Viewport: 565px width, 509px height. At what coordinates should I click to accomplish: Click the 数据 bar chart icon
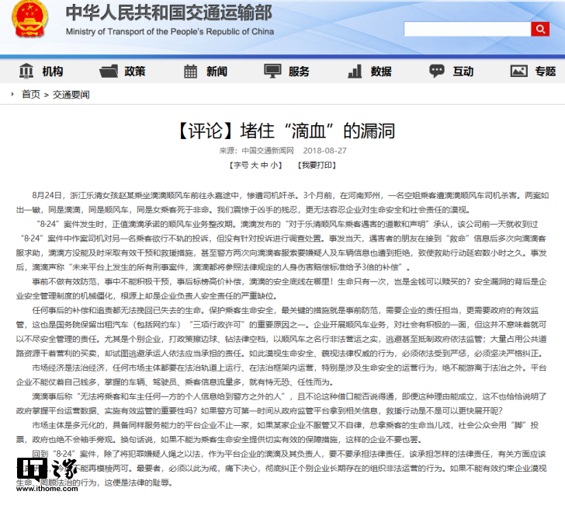355,71
